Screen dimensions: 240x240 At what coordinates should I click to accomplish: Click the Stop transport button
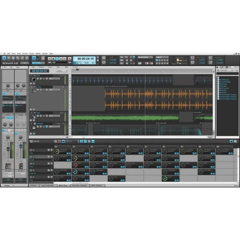[x=53, y=59]
